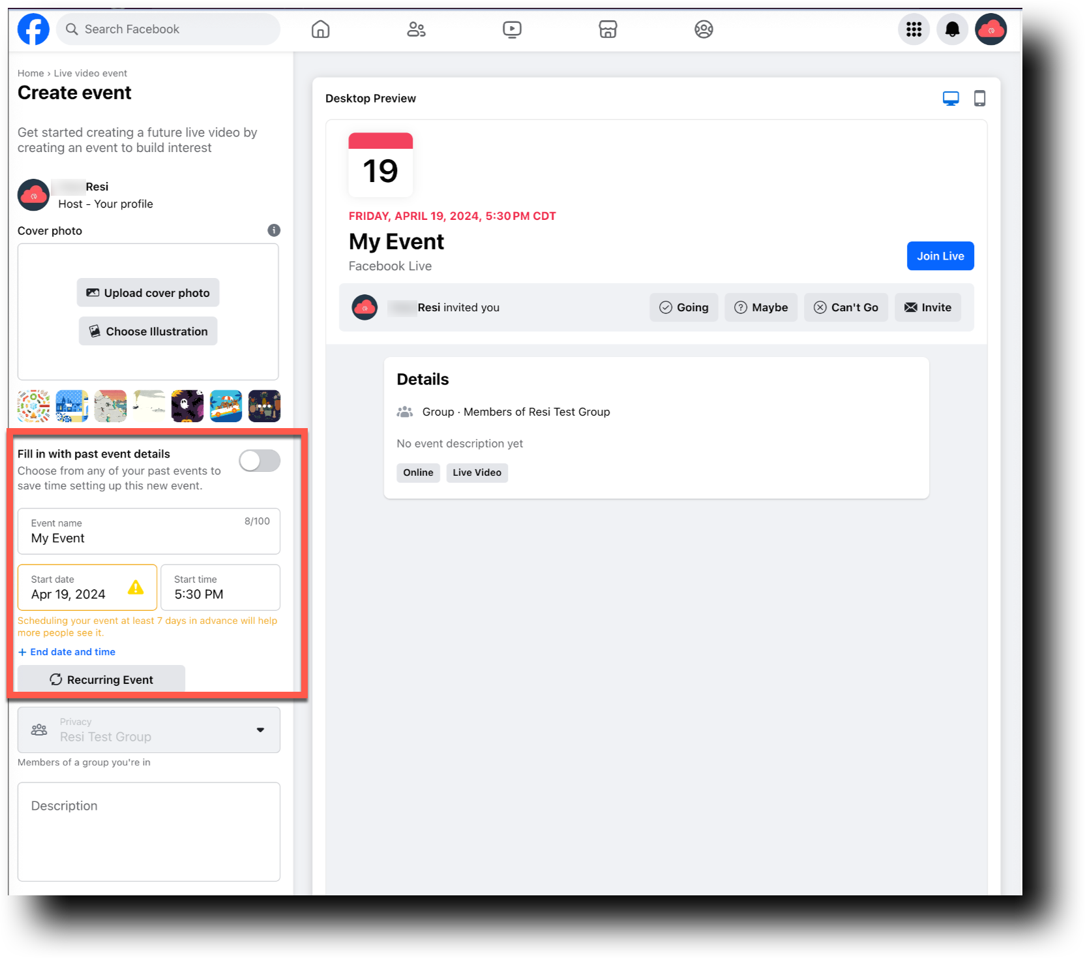The height and width of the screenshot is (958, 1085).
Task: Expand the End date and time section
Action: 67,651
